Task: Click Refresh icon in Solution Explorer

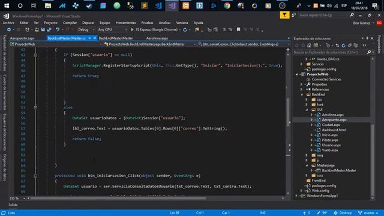Action: 343,46
